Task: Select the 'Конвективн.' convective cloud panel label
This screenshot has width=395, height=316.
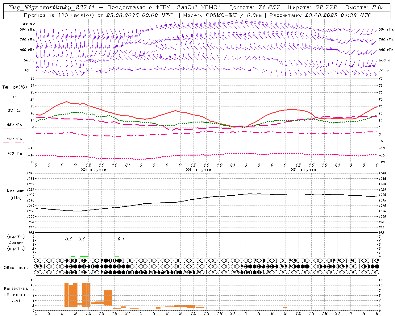Action: coord(16,289)
